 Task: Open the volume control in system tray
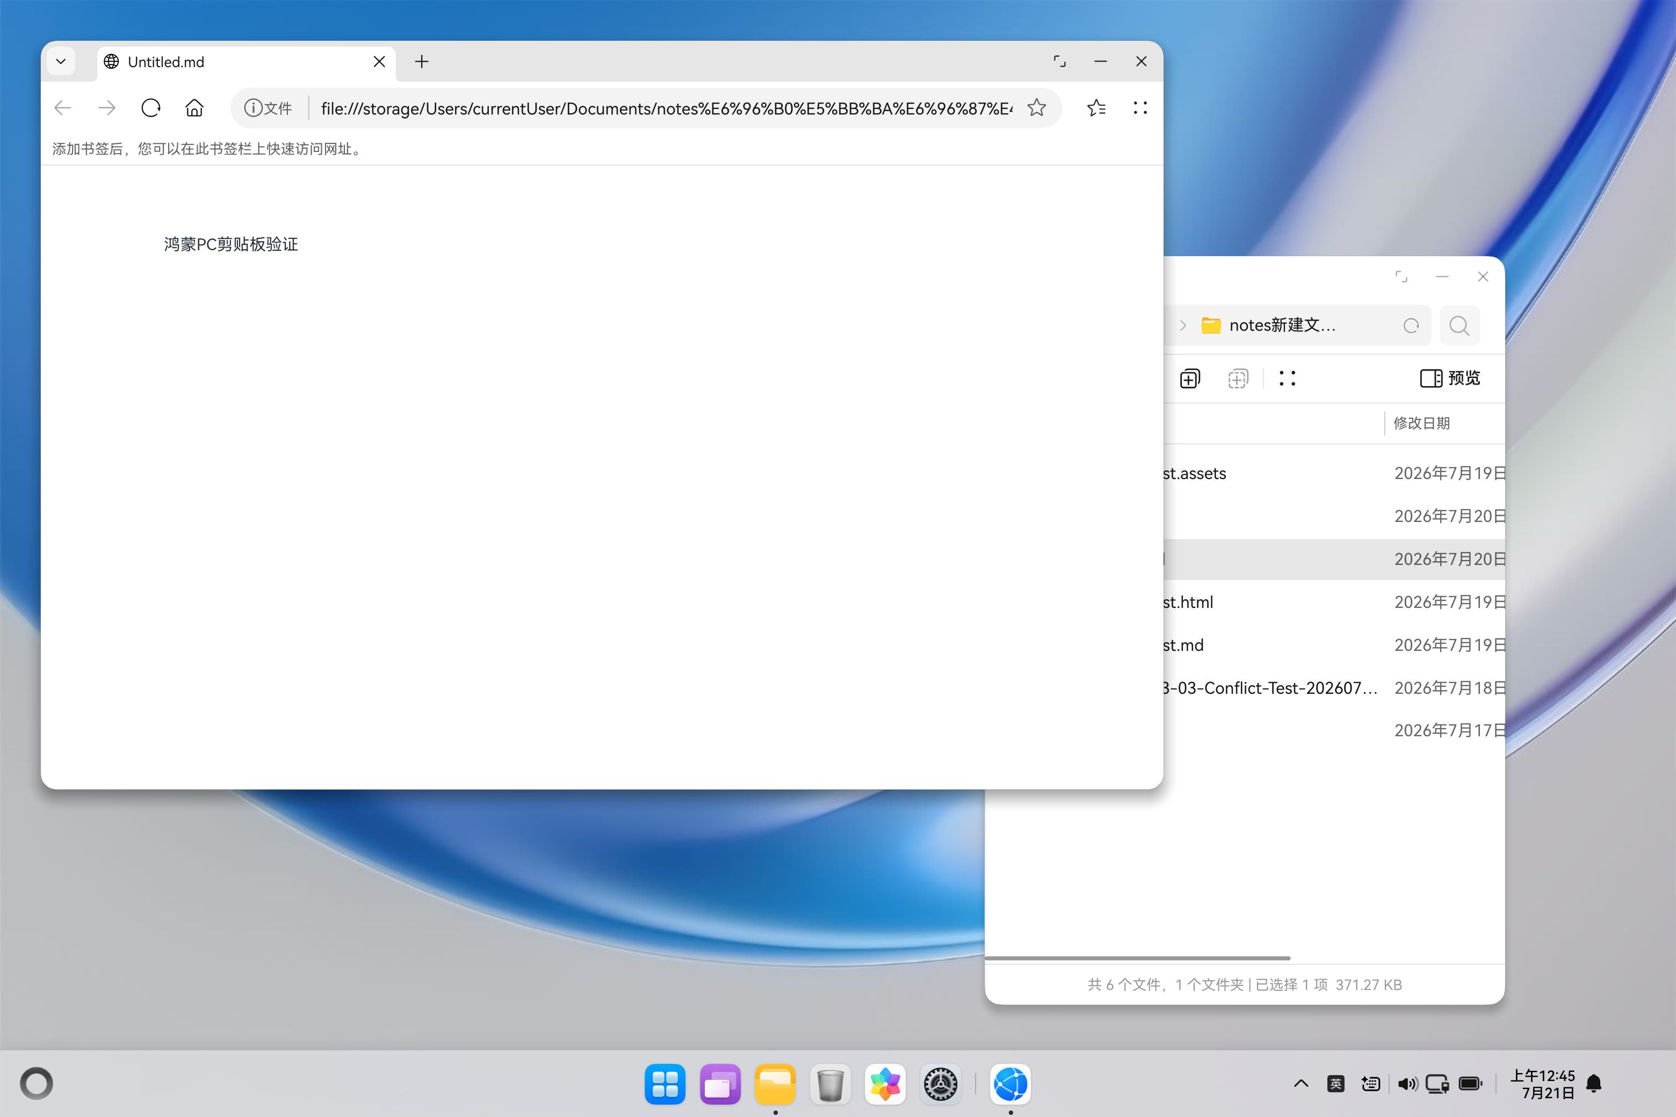point(1407,1084)
